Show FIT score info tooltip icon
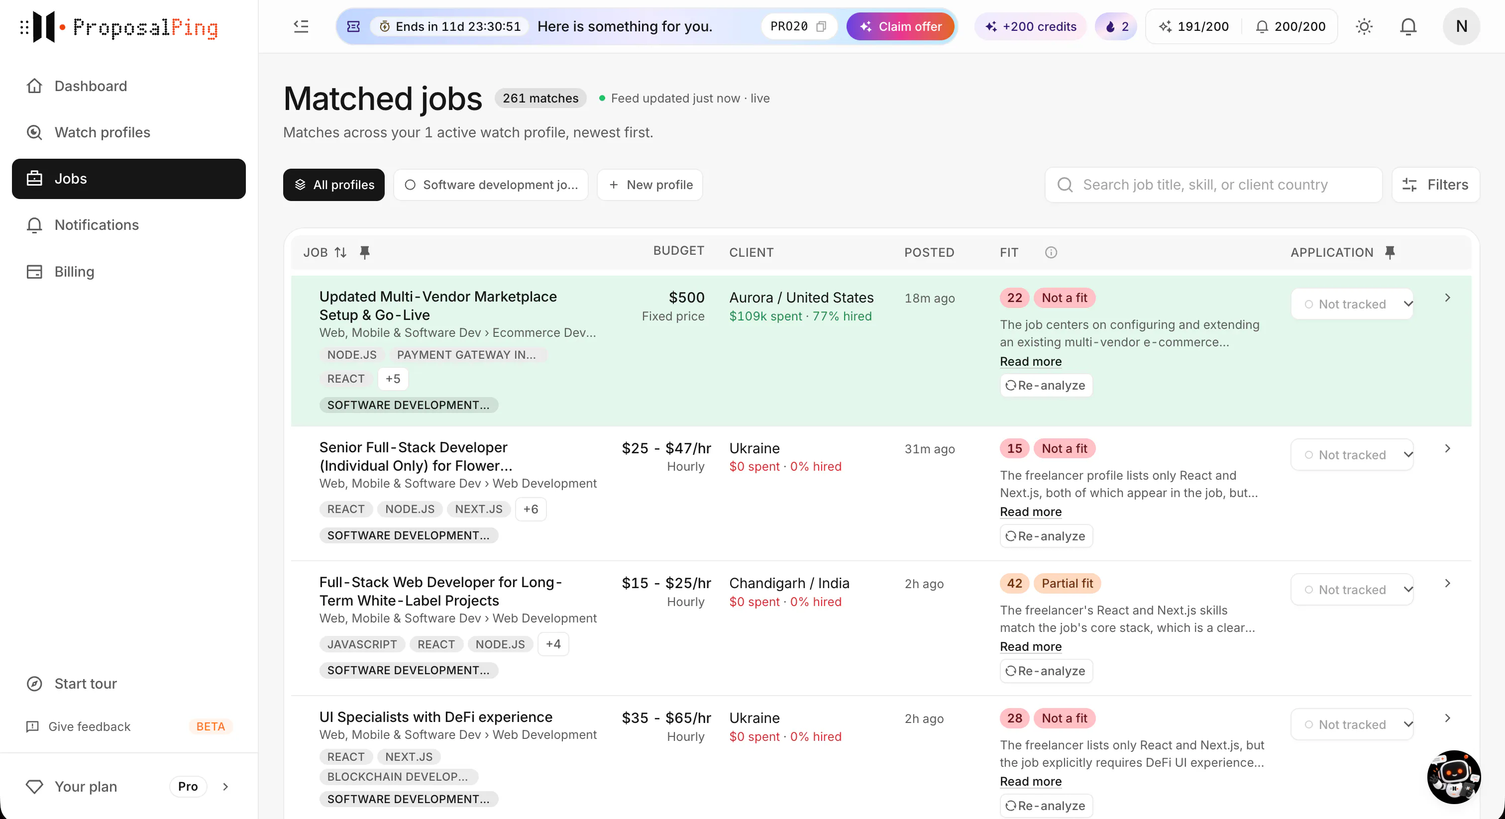 [x=1051, y=252]
